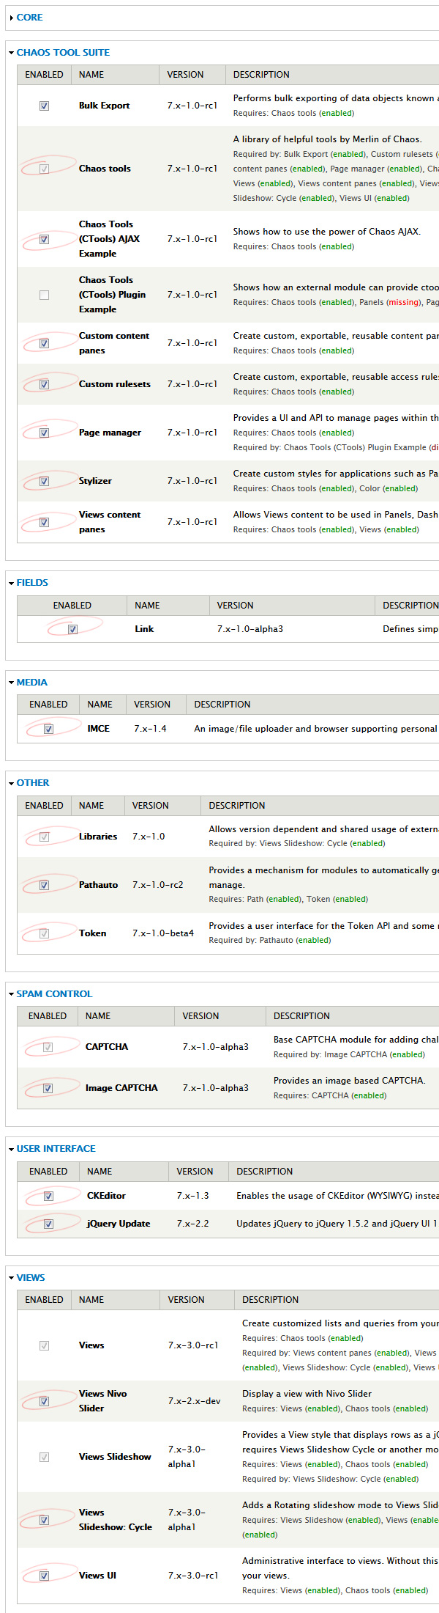Toggle the Views Nivo Slider checkbox
This screenshot has width=439, height=1613.
coord(44,1401)
